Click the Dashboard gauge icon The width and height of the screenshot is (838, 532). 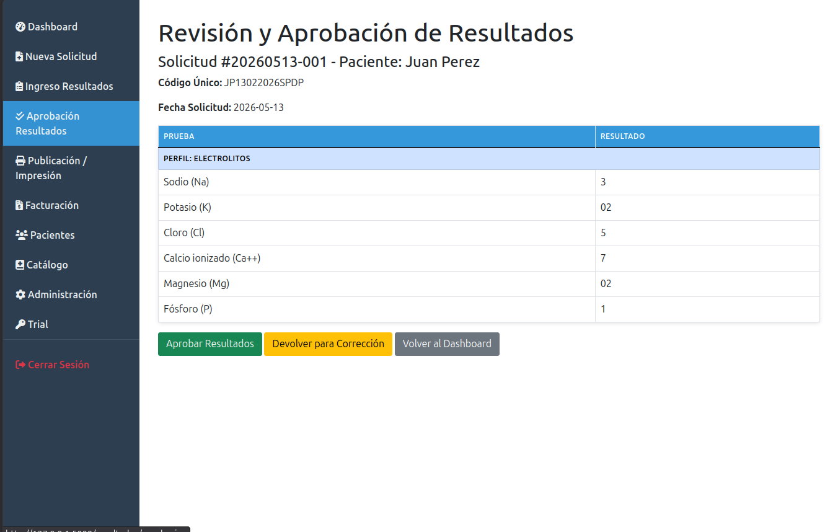click(x=20, y=27)
